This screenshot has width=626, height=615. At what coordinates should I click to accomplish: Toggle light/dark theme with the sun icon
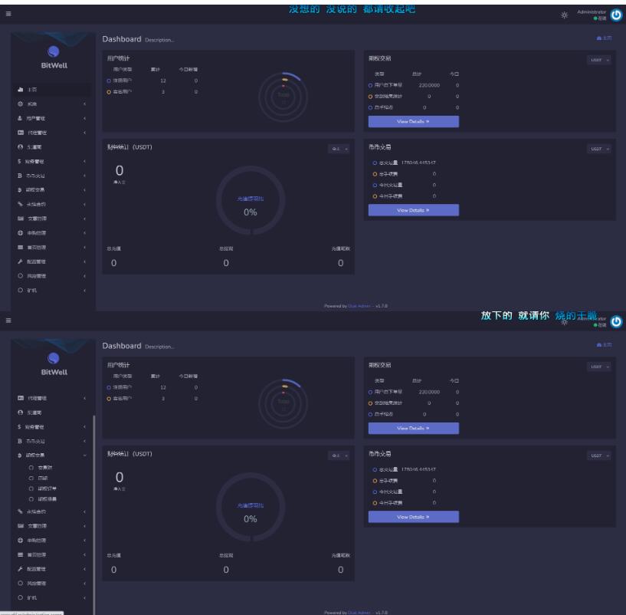pos(565,15)
